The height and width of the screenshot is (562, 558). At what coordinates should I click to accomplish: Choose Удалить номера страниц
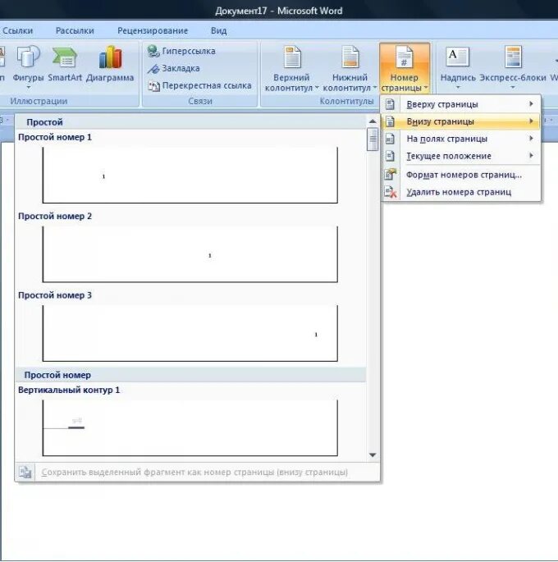tap(460, 192)
